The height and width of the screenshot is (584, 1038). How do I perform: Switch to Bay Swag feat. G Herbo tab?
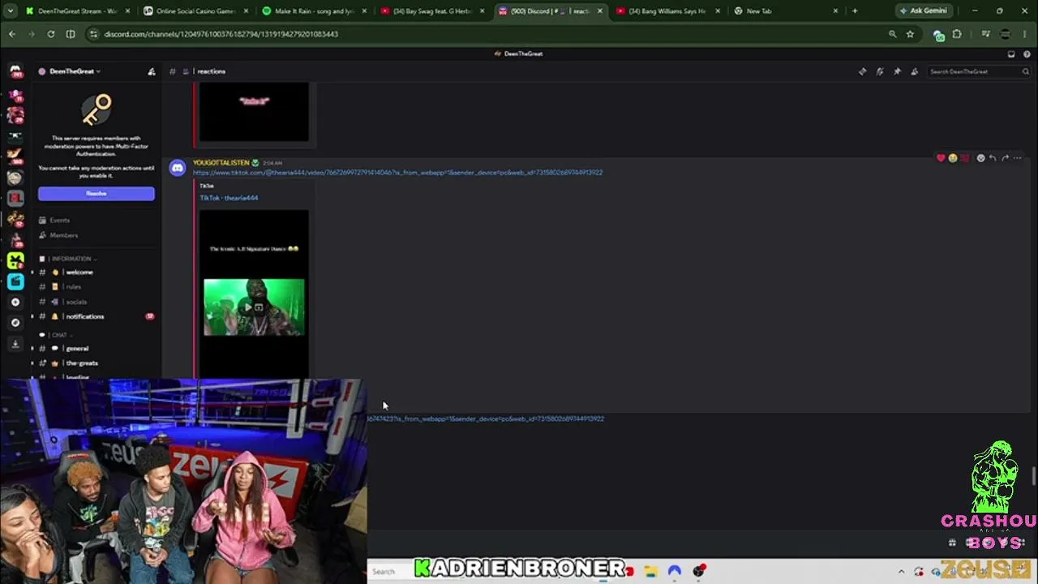pos(433,11)
